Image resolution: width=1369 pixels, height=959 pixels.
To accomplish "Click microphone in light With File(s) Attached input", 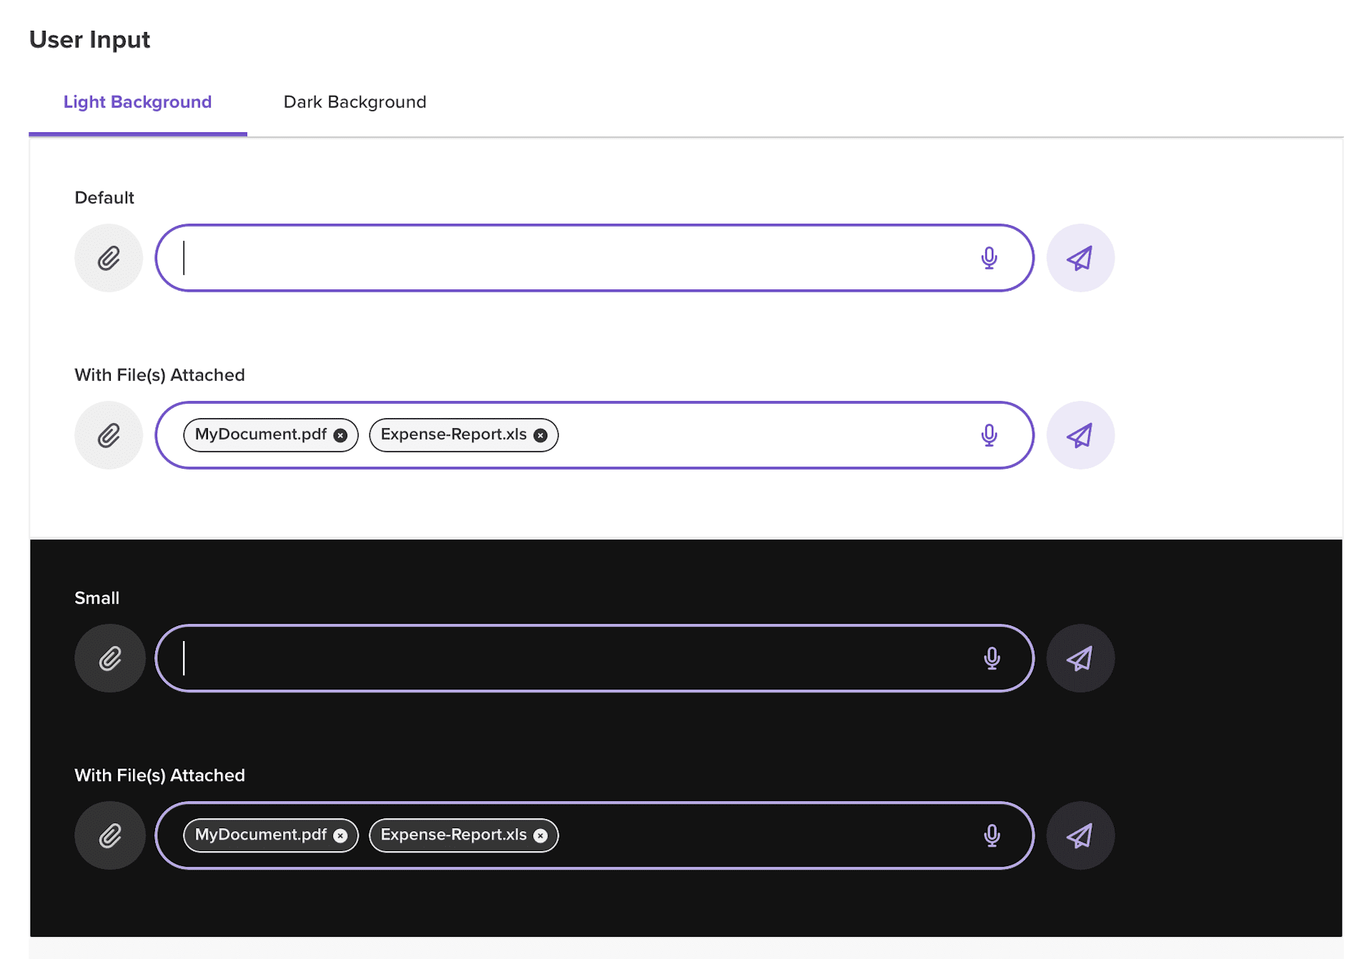I will (x=989, y=435).
